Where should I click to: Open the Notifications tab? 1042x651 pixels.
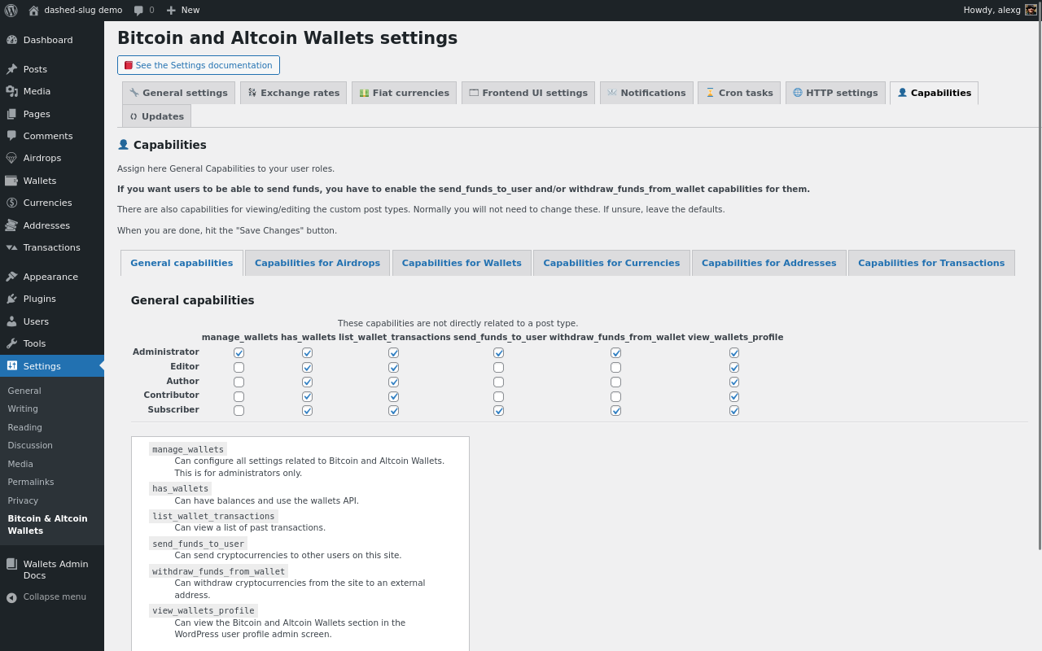646,93
